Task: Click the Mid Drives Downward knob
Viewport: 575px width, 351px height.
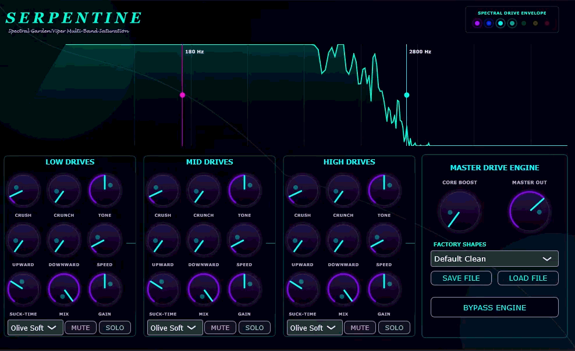Action: click(x=204, y=240)
